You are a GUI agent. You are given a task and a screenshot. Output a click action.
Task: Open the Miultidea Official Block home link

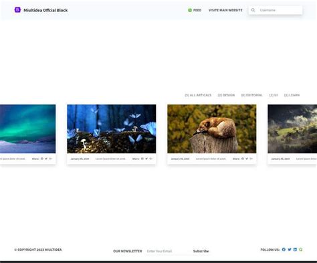click(45, 10)
